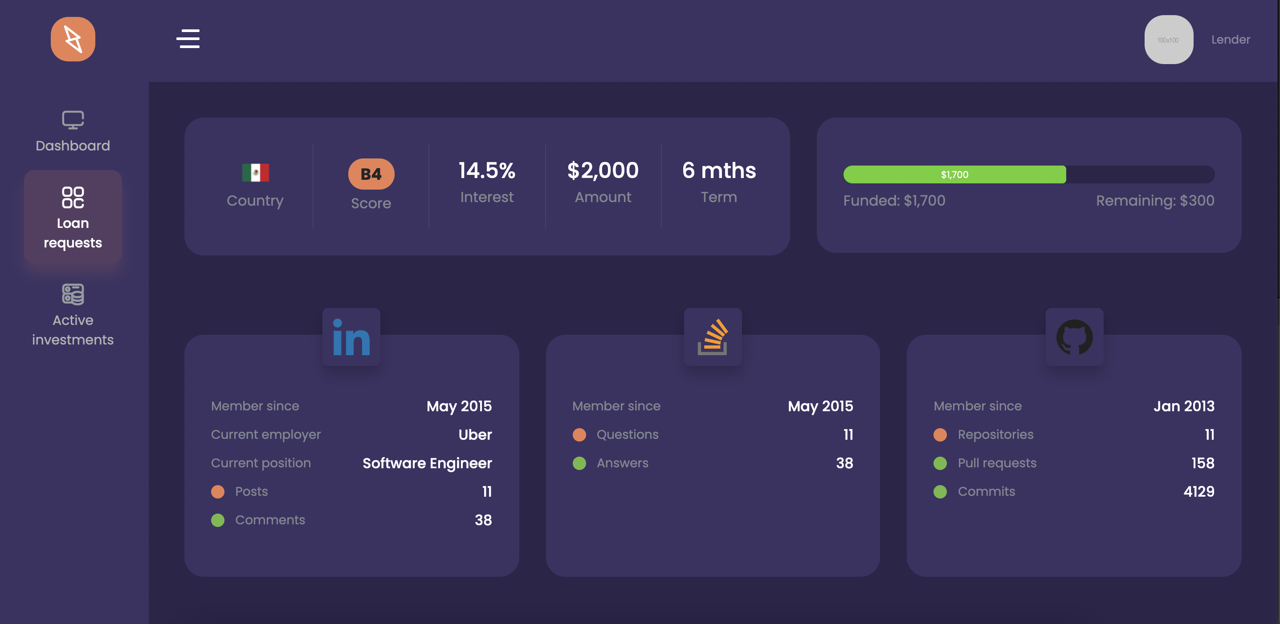The width and height of the screenshot is (1280, 624).
Task: Click the orange Repositories indicator dot
Action: click(x=940, y=435)
